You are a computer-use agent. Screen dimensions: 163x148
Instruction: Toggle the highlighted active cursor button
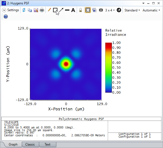88,10
